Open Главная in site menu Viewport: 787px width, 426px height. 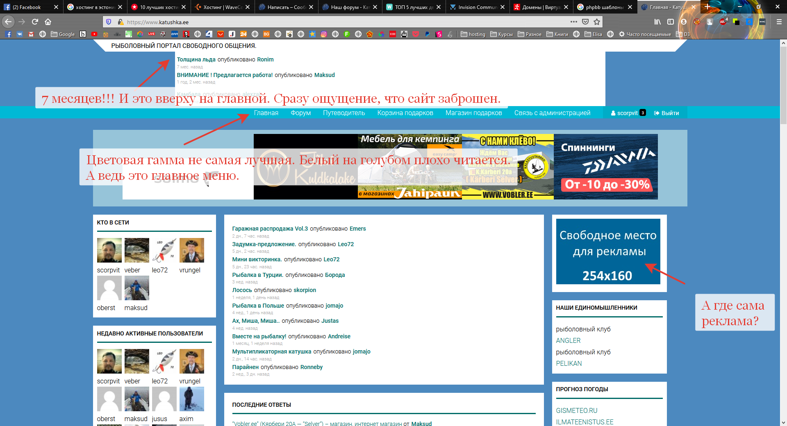(266, 113)
